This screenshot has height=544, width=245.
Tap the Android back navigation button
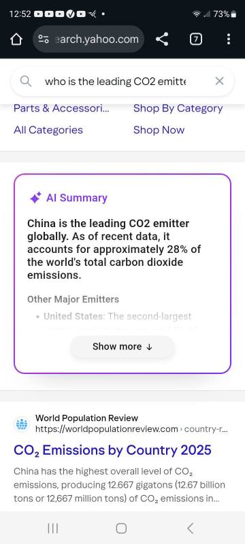190,528
